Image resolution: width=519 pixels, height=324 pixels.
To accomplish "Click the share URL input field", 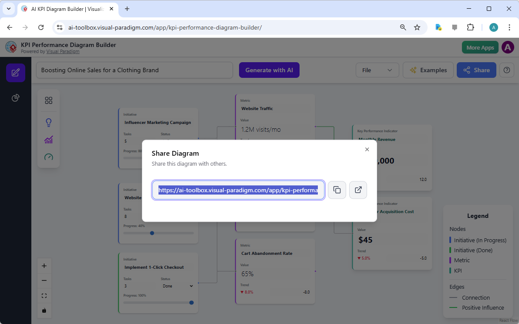I will coord(238,190).
